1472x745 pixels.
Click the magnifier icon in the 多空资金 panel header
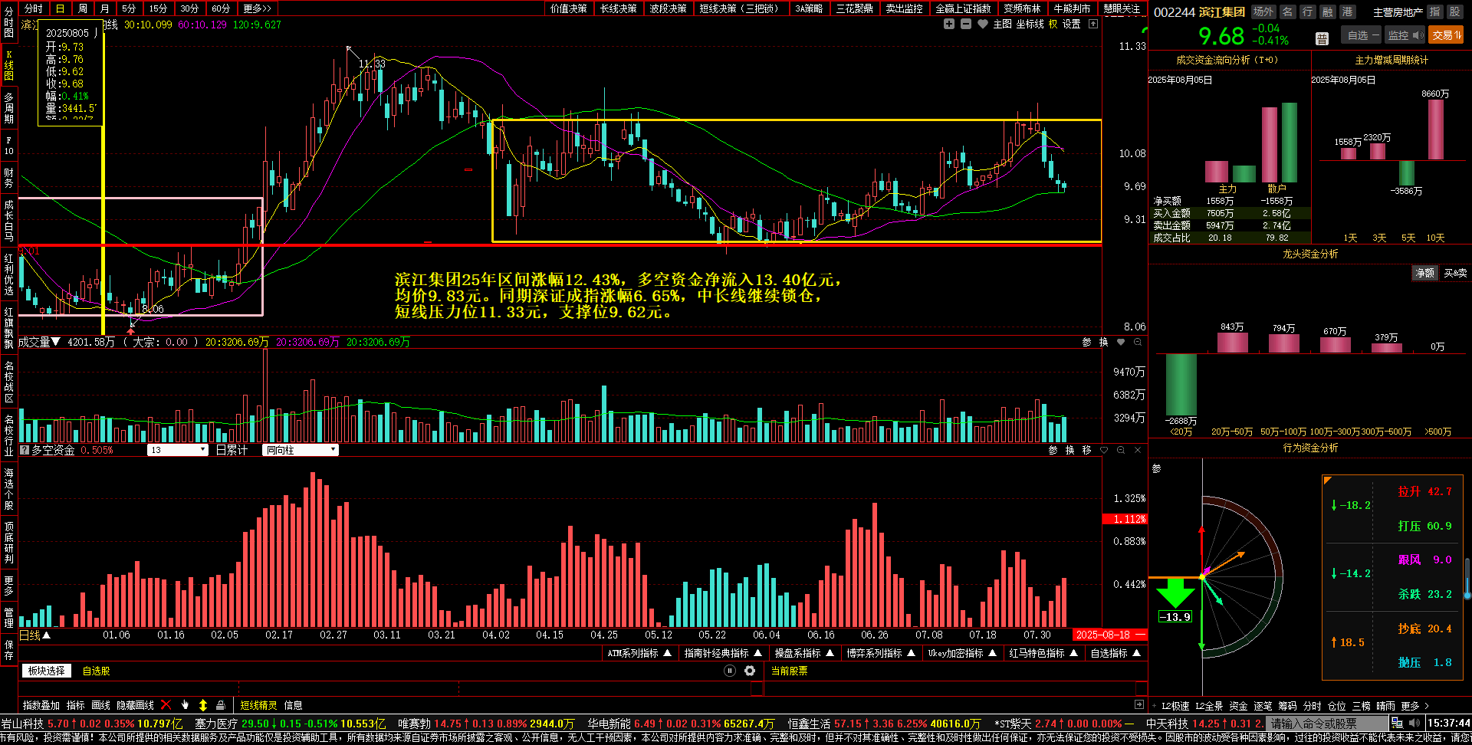click(x=1121, y=450)
